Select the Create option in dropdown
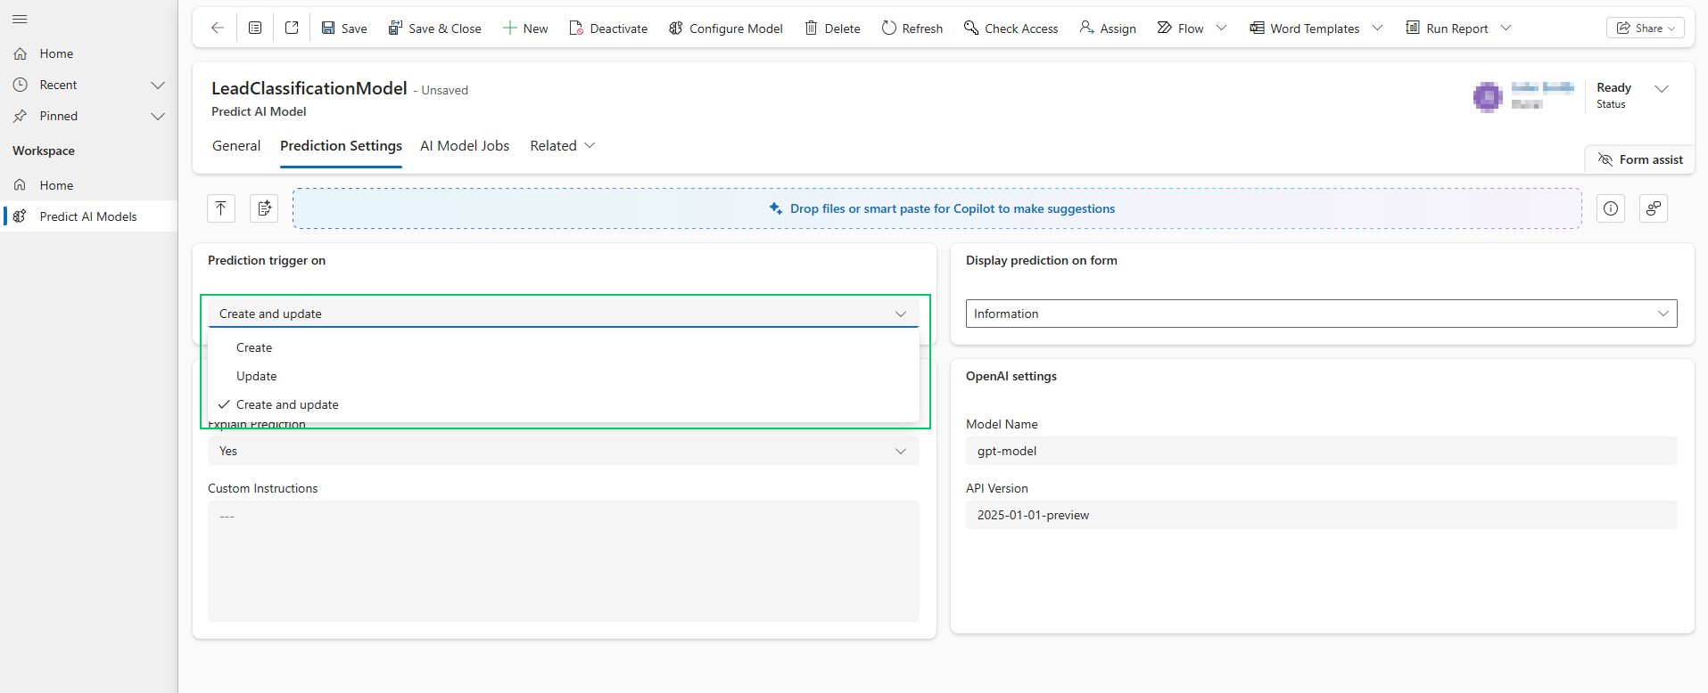1708x693 pixels. tap(254, 347)
